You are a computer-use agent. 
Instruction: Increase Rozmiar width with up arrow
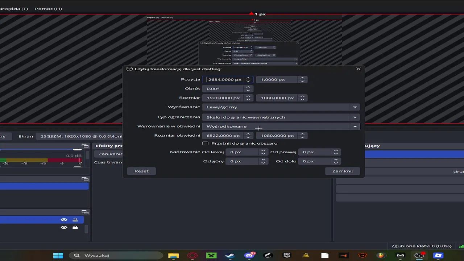248,96
